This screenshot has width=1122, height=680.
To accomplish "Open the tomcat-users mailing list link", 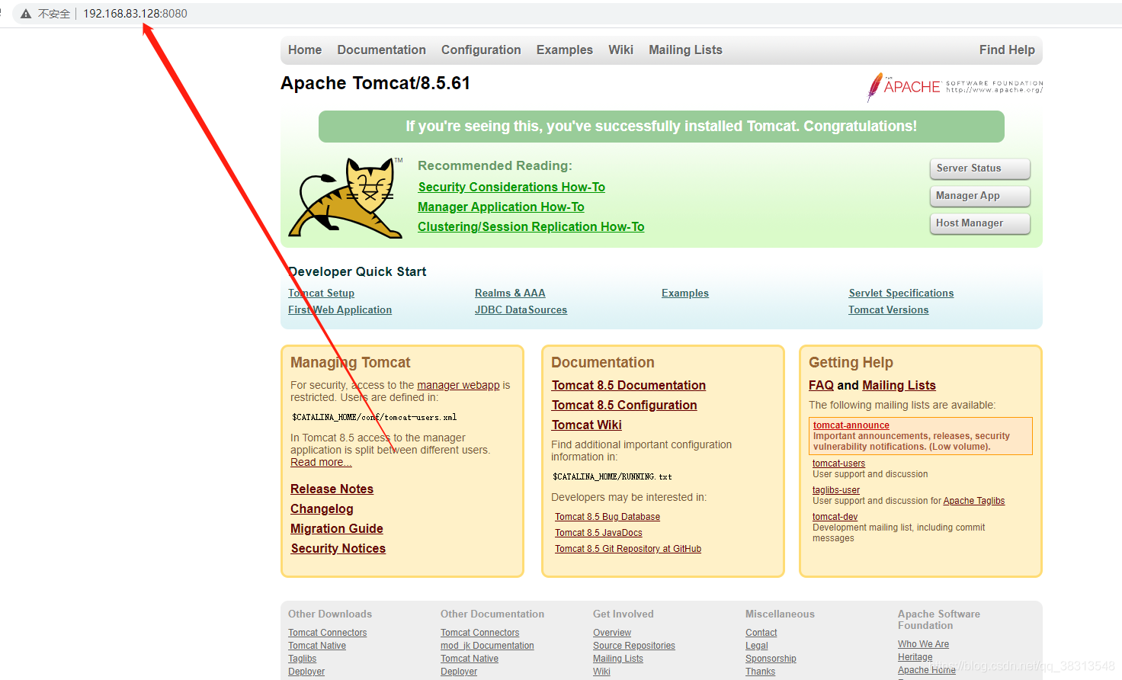I will click(x=838, y=463).
